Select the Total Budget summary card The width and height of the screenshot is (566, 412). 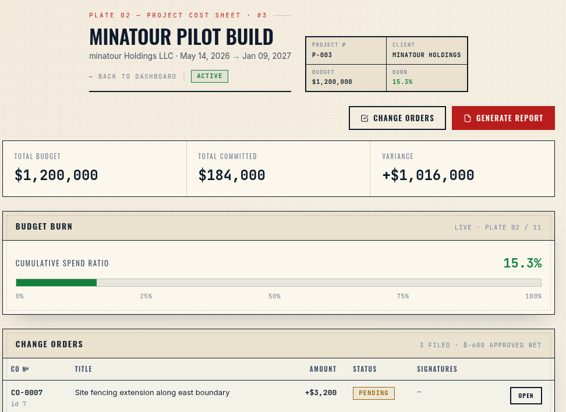pyautogui.click(x=94, y=168)
